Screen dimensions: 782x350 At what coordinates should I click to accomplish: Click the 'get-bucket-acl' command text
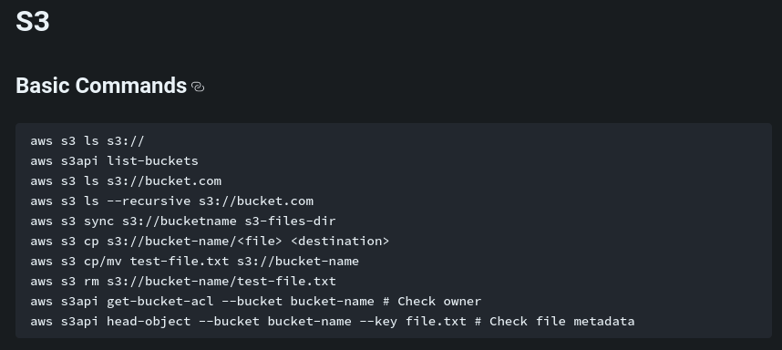[x=160, y=301]
